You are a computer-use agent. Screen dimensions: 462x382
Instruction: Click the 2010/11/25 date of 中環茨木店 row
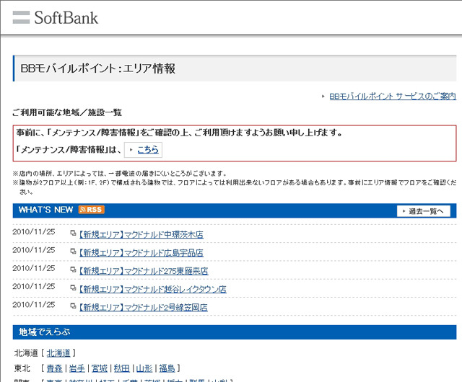tap(34, 232)
